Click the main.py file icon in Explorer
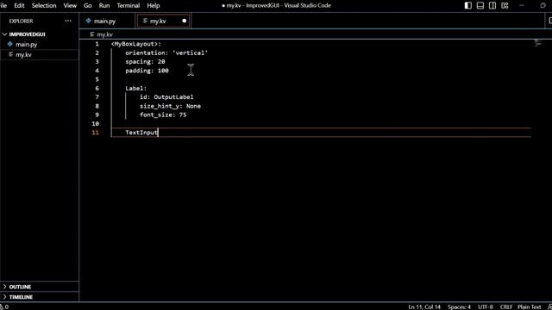 click(10, 44)
